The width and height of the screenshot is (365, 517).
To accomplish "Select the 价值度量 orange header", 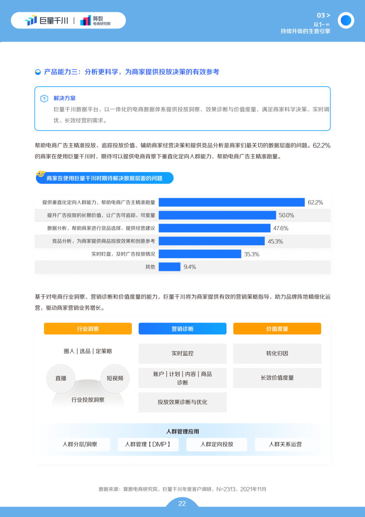I will tap(277, 329).
